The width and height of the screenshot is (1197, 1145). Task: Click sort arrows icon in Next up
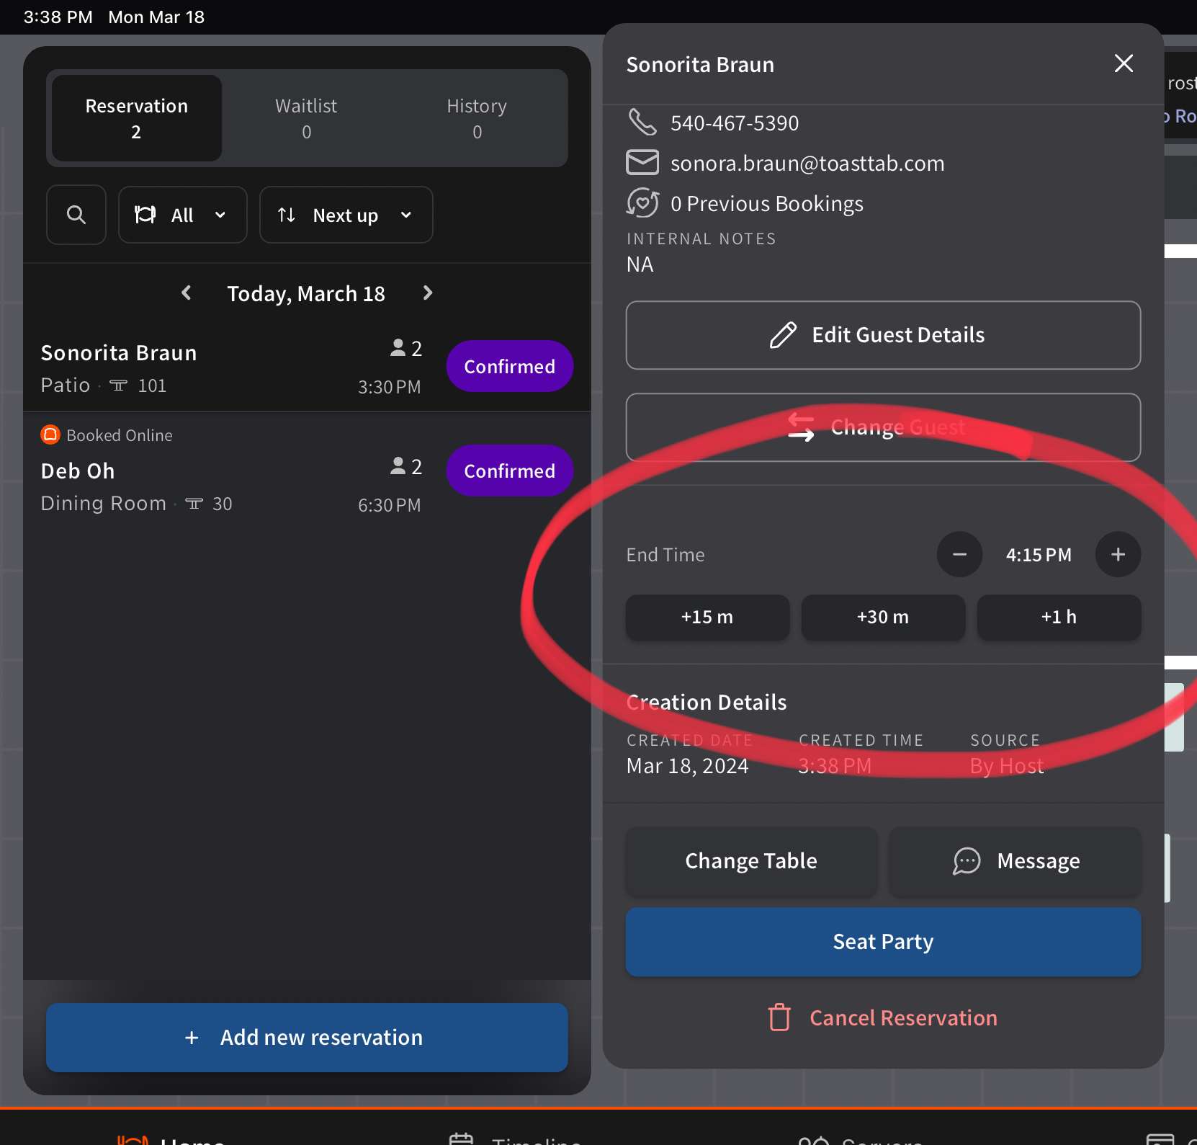pyautogui.click(x=287, y=215)
